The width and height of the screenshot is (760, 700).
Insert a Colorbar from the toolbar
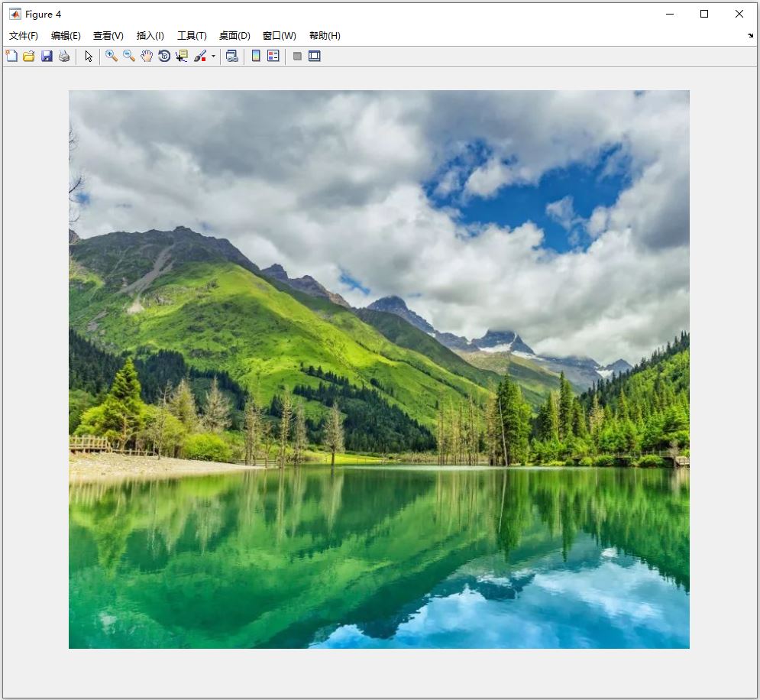[256, 57]
